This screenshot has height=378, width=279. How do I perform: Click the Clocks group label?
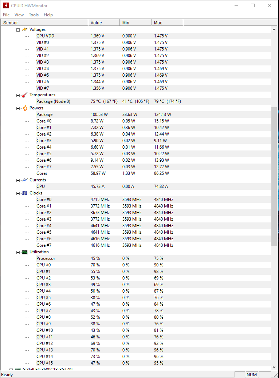click(x=36, y=193)
